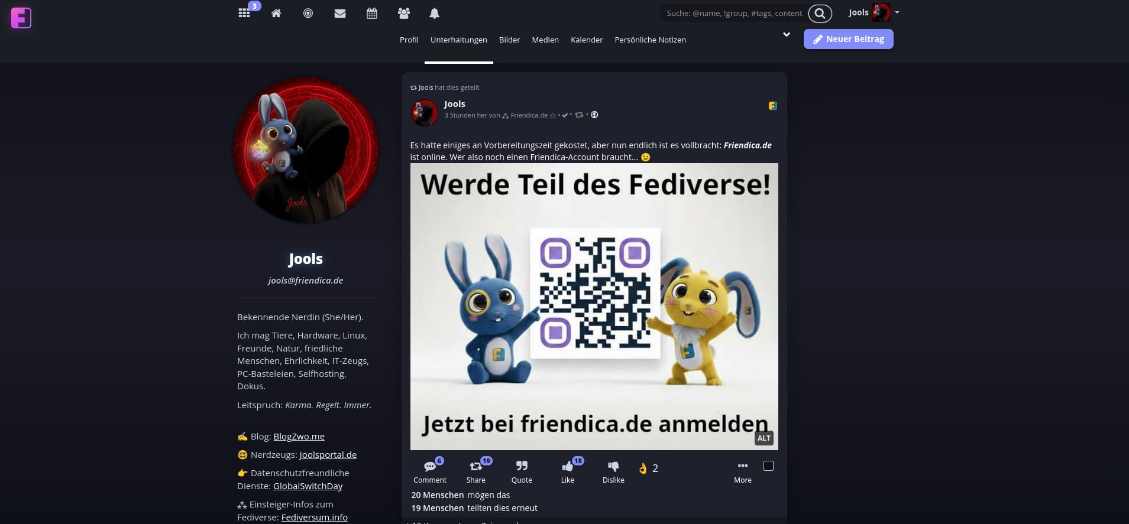This screenshot has height=524, width=1129.
Task: Click the search magnifier button
Action: point(820,13)
